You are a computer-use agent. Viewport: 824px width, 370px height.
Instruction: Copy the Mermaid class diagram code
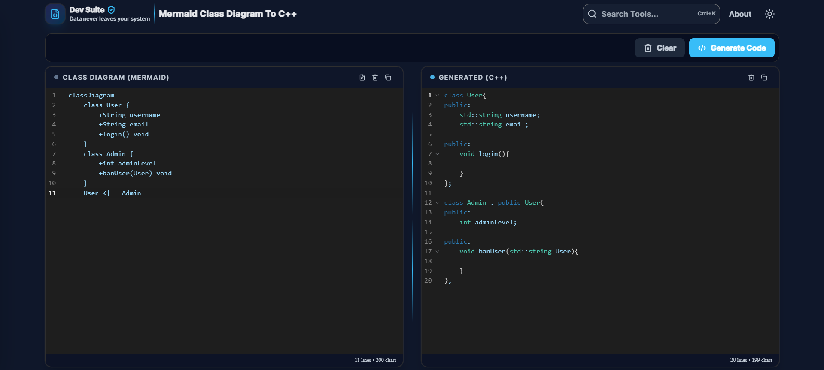click(x=388, y=78)
